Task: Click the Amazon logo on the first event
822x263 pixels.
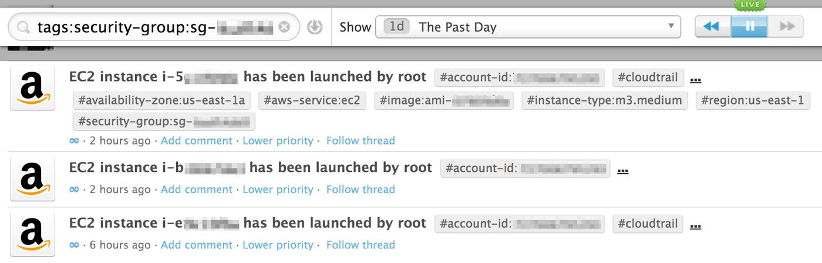Action: [33, 88]
